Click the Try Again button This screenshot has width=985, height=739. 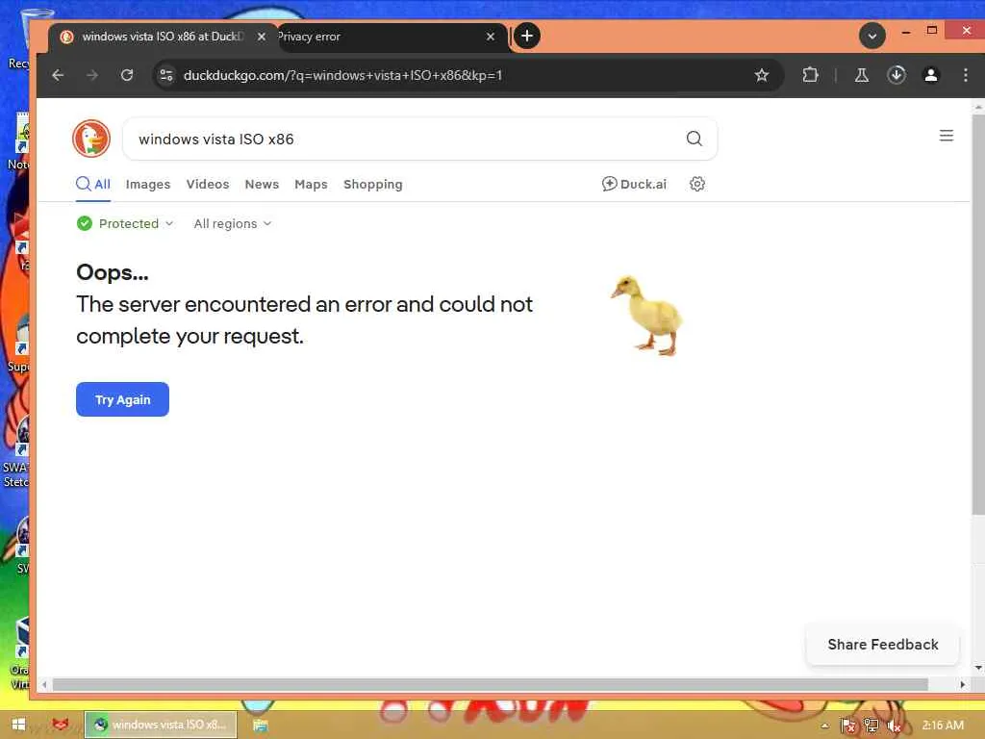tap(122, 399)
